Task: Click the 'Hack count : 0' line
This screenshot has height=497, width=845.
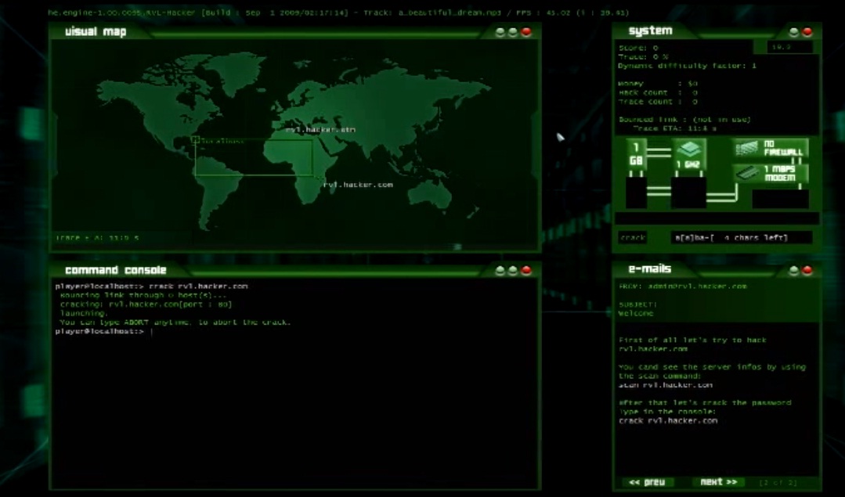Action: click(x=658, y=92)
